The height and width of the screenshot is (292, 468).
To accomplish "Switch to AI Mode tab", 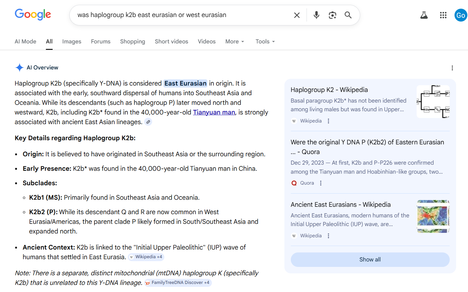I will (x=25, y=41).
